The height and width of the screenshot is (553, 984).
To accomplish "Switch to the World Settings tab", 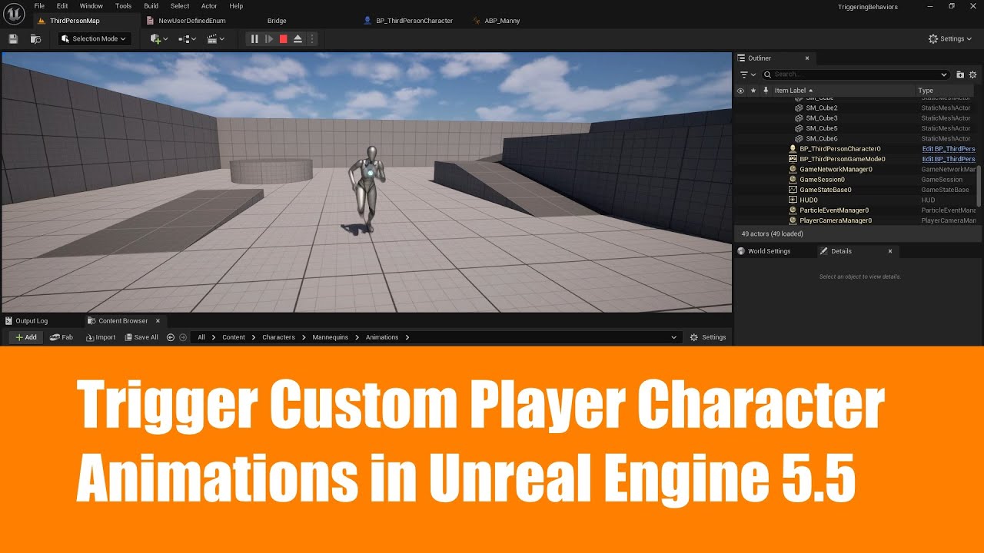I will point(764,251).
